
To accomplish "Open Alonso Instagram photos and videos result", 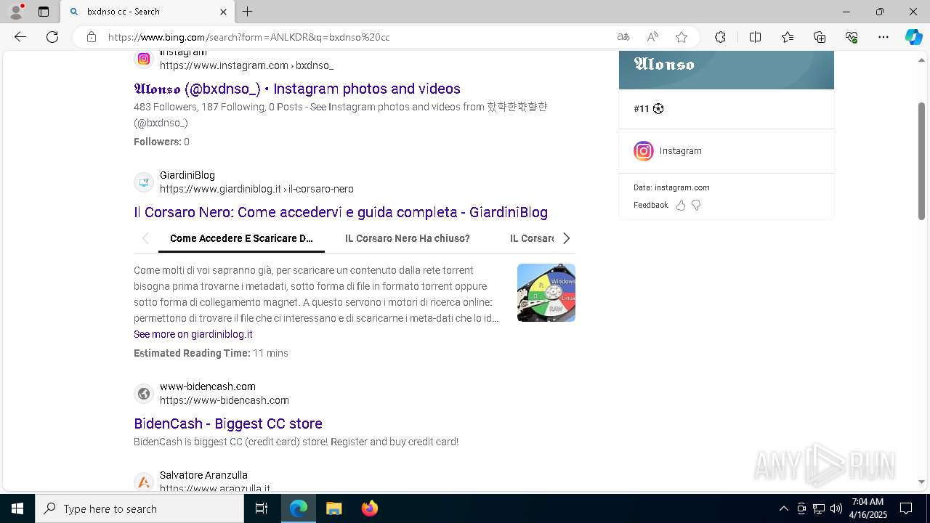I will (x=297, y=89).
